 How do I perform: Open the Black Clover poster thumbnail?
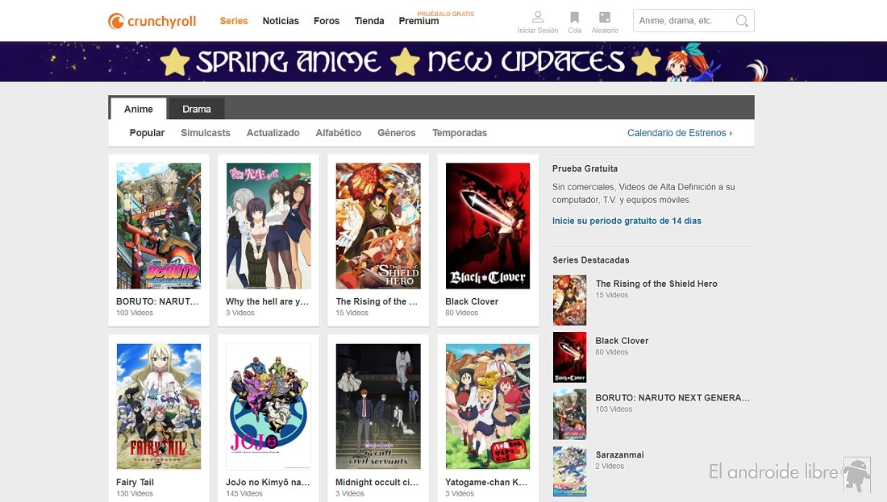click(488, 226)
